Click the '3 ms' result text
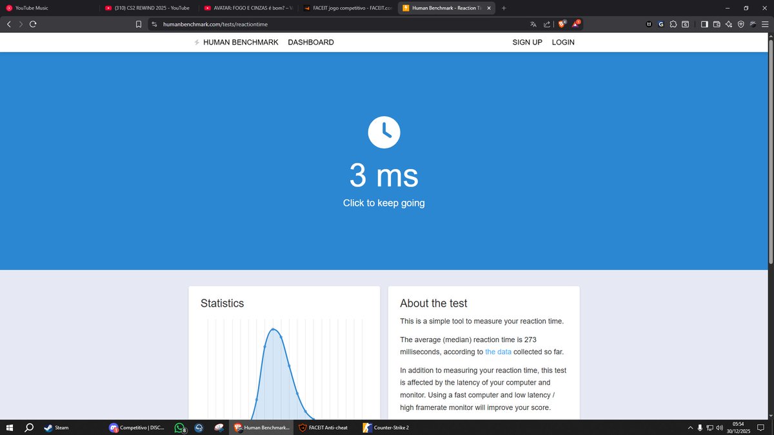The height and width of the screenshot is (435, 774). pos(384,175)
